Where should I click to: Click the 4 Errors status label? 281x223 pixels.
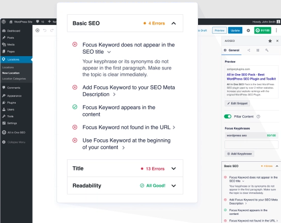pyautogui.click(x=154, y=23)
